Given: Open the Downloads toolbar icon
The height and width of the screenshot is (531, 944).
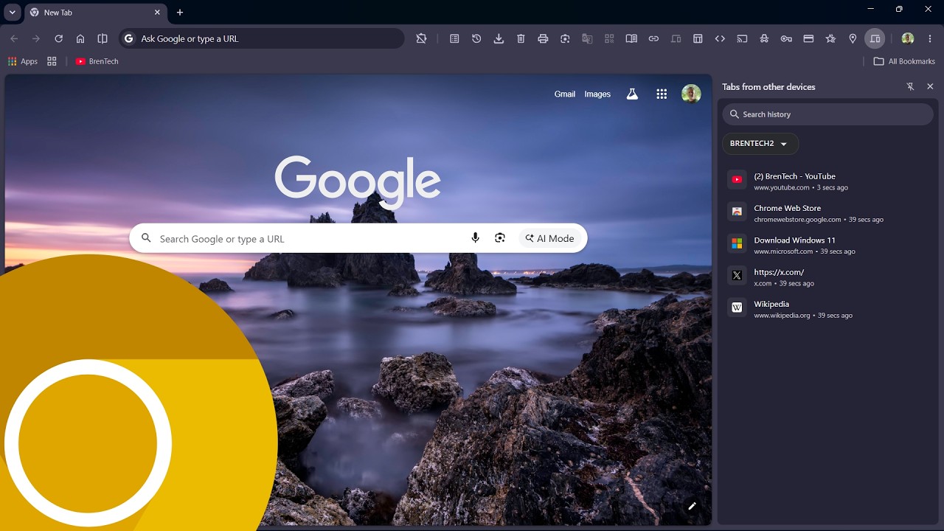Looking at the screenshot, I should tap(499, 38).
